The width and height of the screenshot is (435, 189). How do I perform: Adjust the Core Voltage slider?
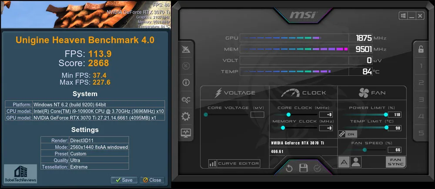click(206, 114)
